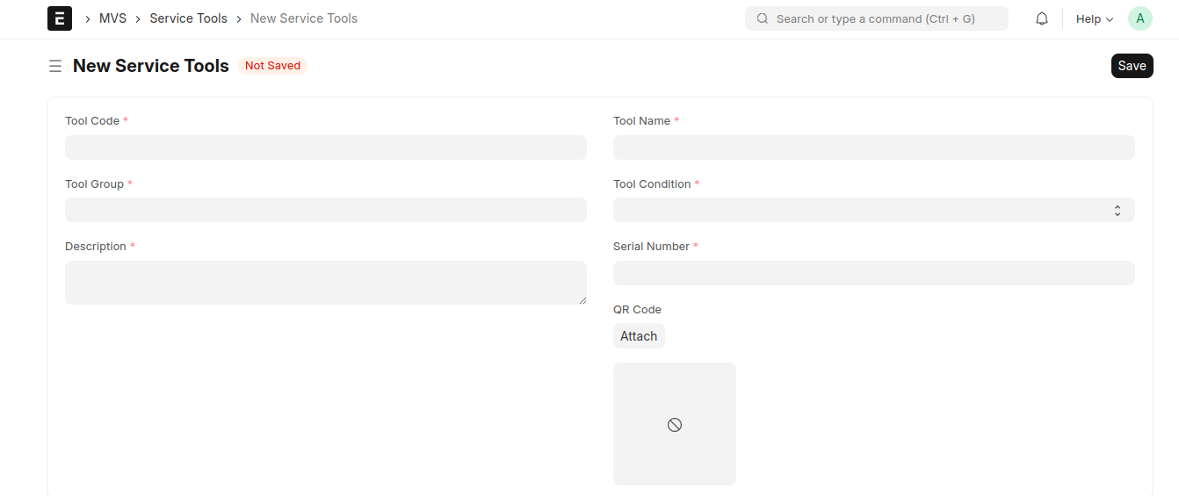Screen dimensions: 1179x496
Task: Click the Not Saved status indicator
Action: point(272,66)
